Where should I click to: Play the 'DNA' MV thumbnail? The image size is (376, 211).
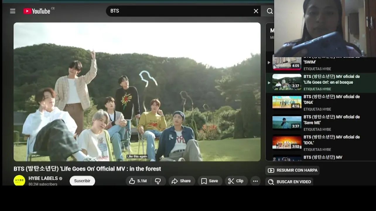click(x=287, y=102)
